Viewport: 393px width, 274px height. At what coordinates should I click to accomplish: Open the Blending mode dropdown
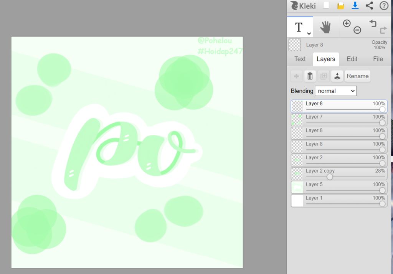click(x=335, y=91)
